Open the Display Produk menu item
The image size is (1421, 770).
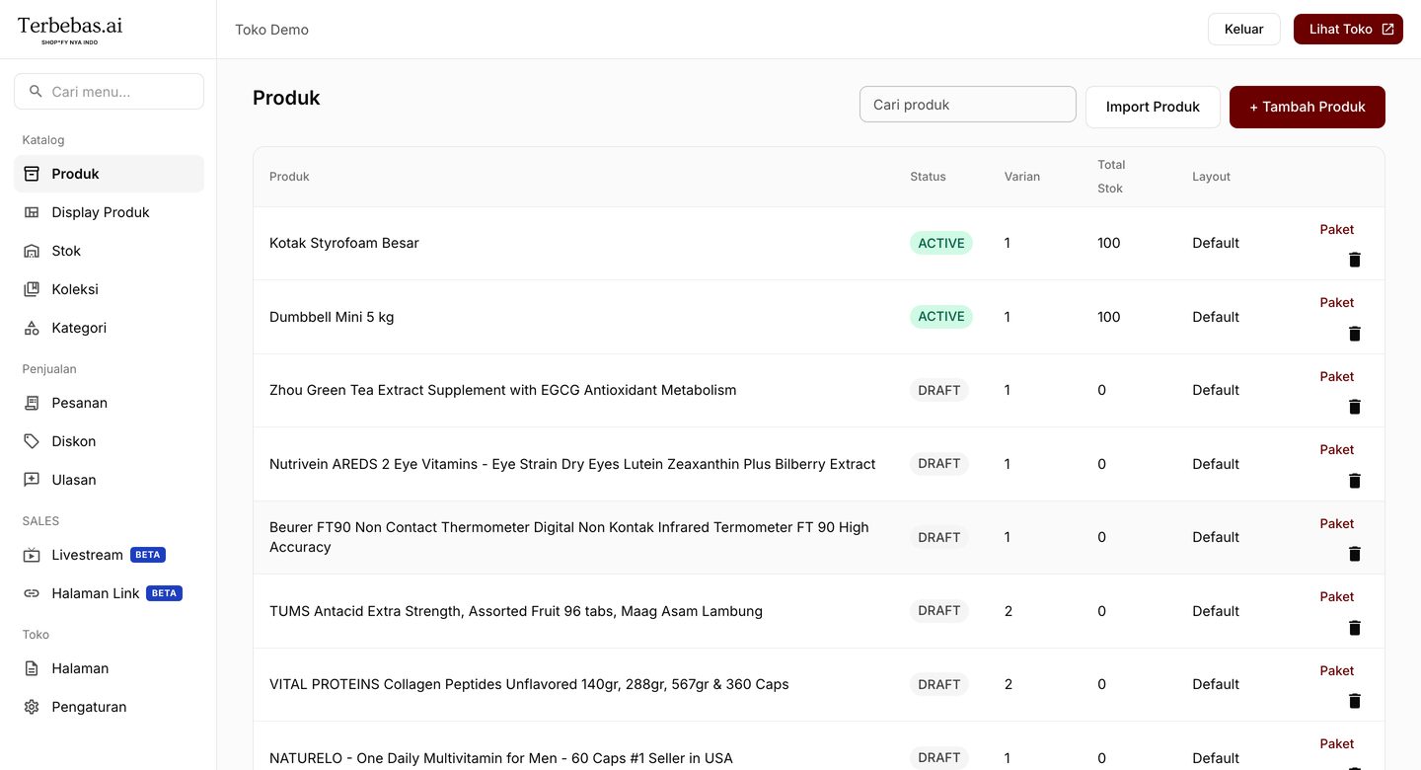click(109, 212)
